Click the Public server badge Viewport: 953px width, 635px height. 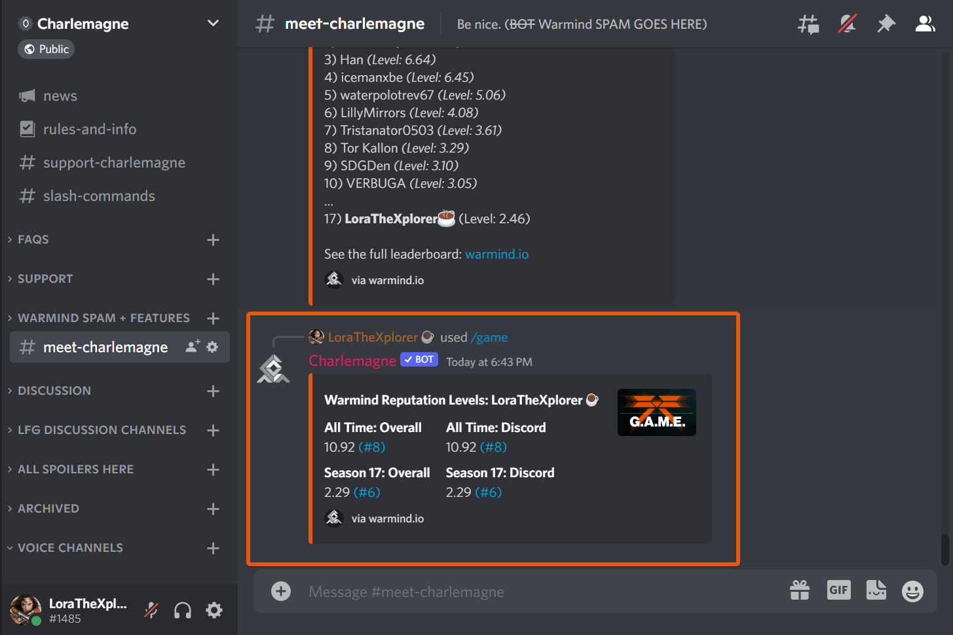tap(47, 49)
